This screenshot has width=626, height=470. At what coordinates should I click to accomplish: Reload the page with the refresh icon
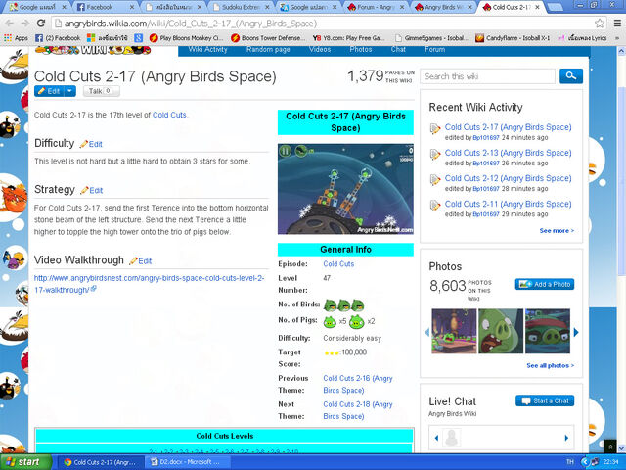(x=41, y=23)
